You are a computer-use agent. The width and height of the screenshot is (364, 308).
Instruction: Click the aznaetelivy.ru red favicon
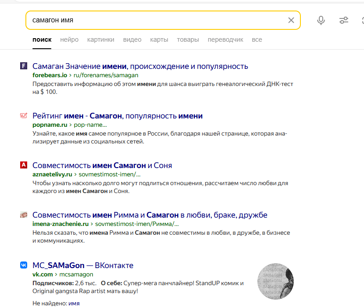[24, 165]
